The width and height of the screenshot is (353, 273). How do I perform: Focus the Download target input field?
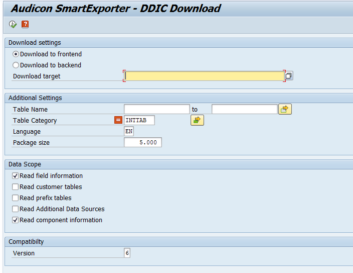(204, 76)
